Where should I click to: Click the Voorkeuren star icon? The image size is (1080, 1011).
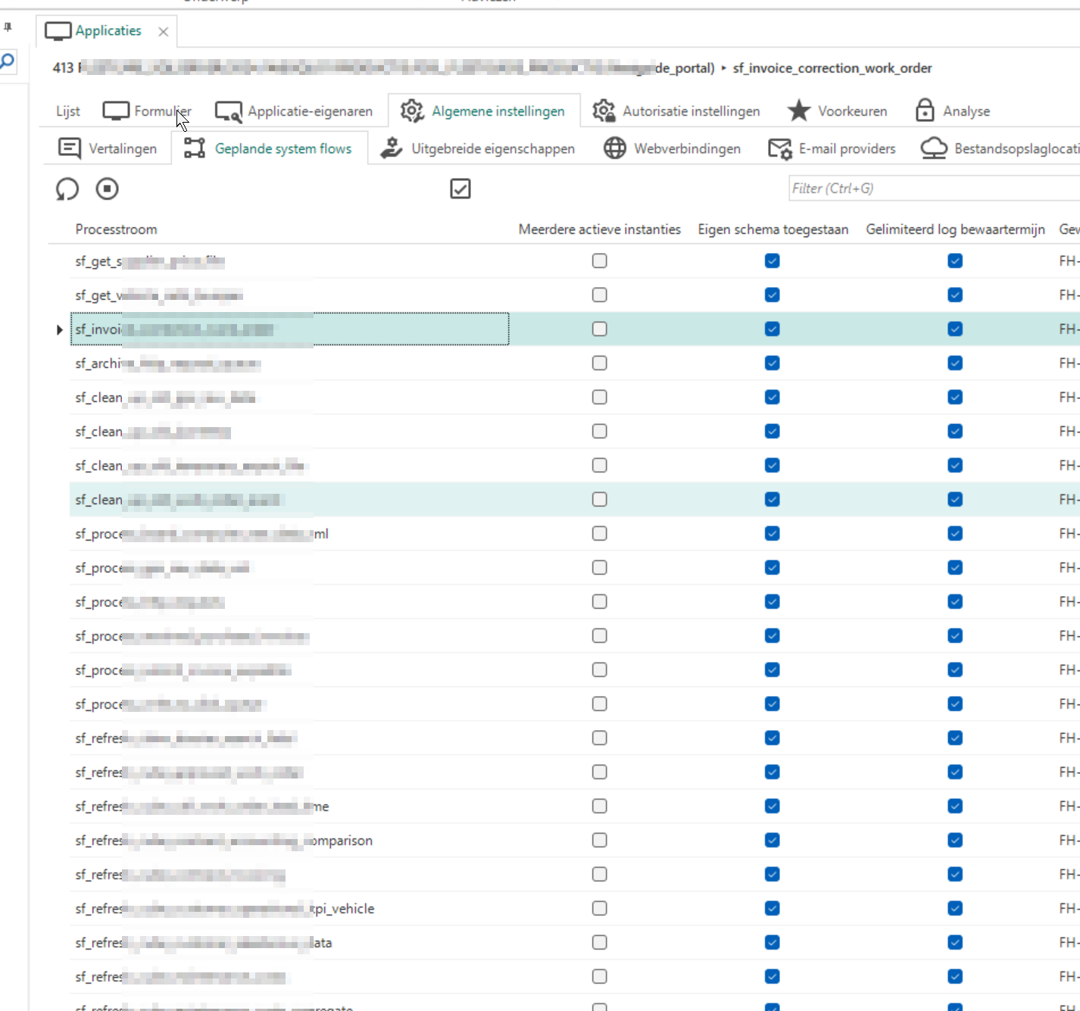point(798,111)
